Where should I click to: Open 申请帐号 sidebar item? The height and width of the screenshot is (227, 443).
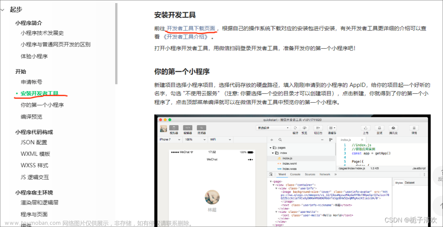31,82
